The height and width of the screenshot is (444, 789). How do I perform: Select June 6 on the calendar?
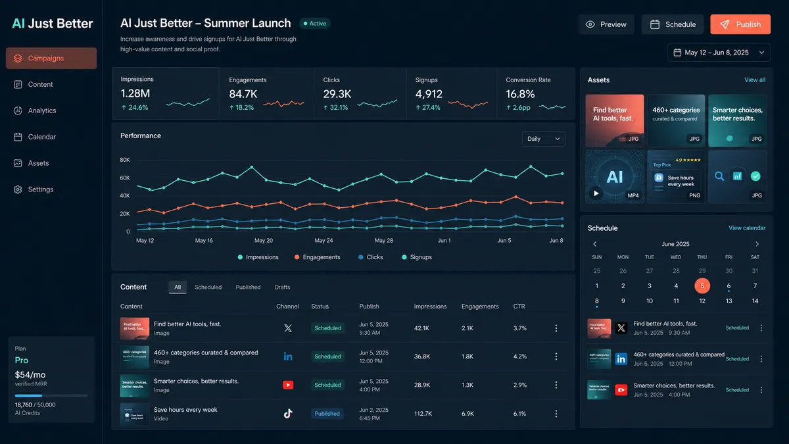[x=729, y=286]
